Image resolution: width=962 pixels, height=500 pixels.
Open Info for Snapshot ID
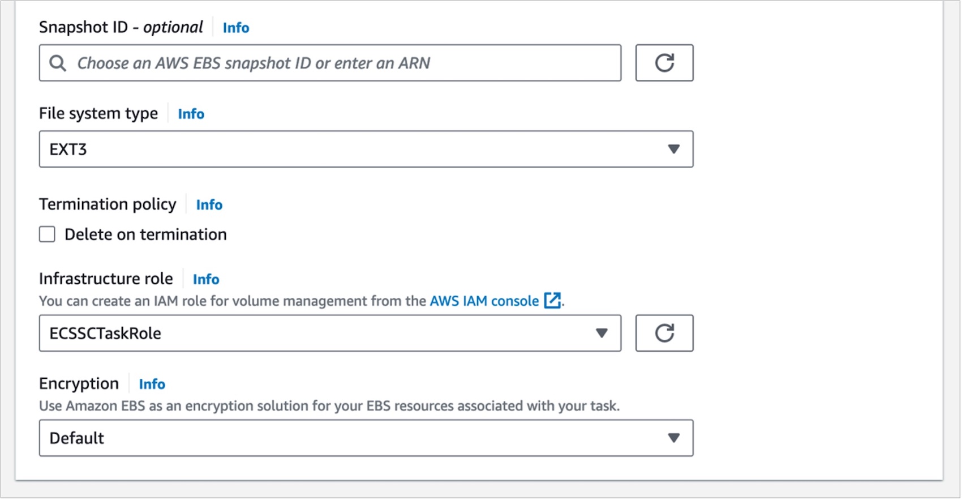pyautogui.click(x=235, y=28)
